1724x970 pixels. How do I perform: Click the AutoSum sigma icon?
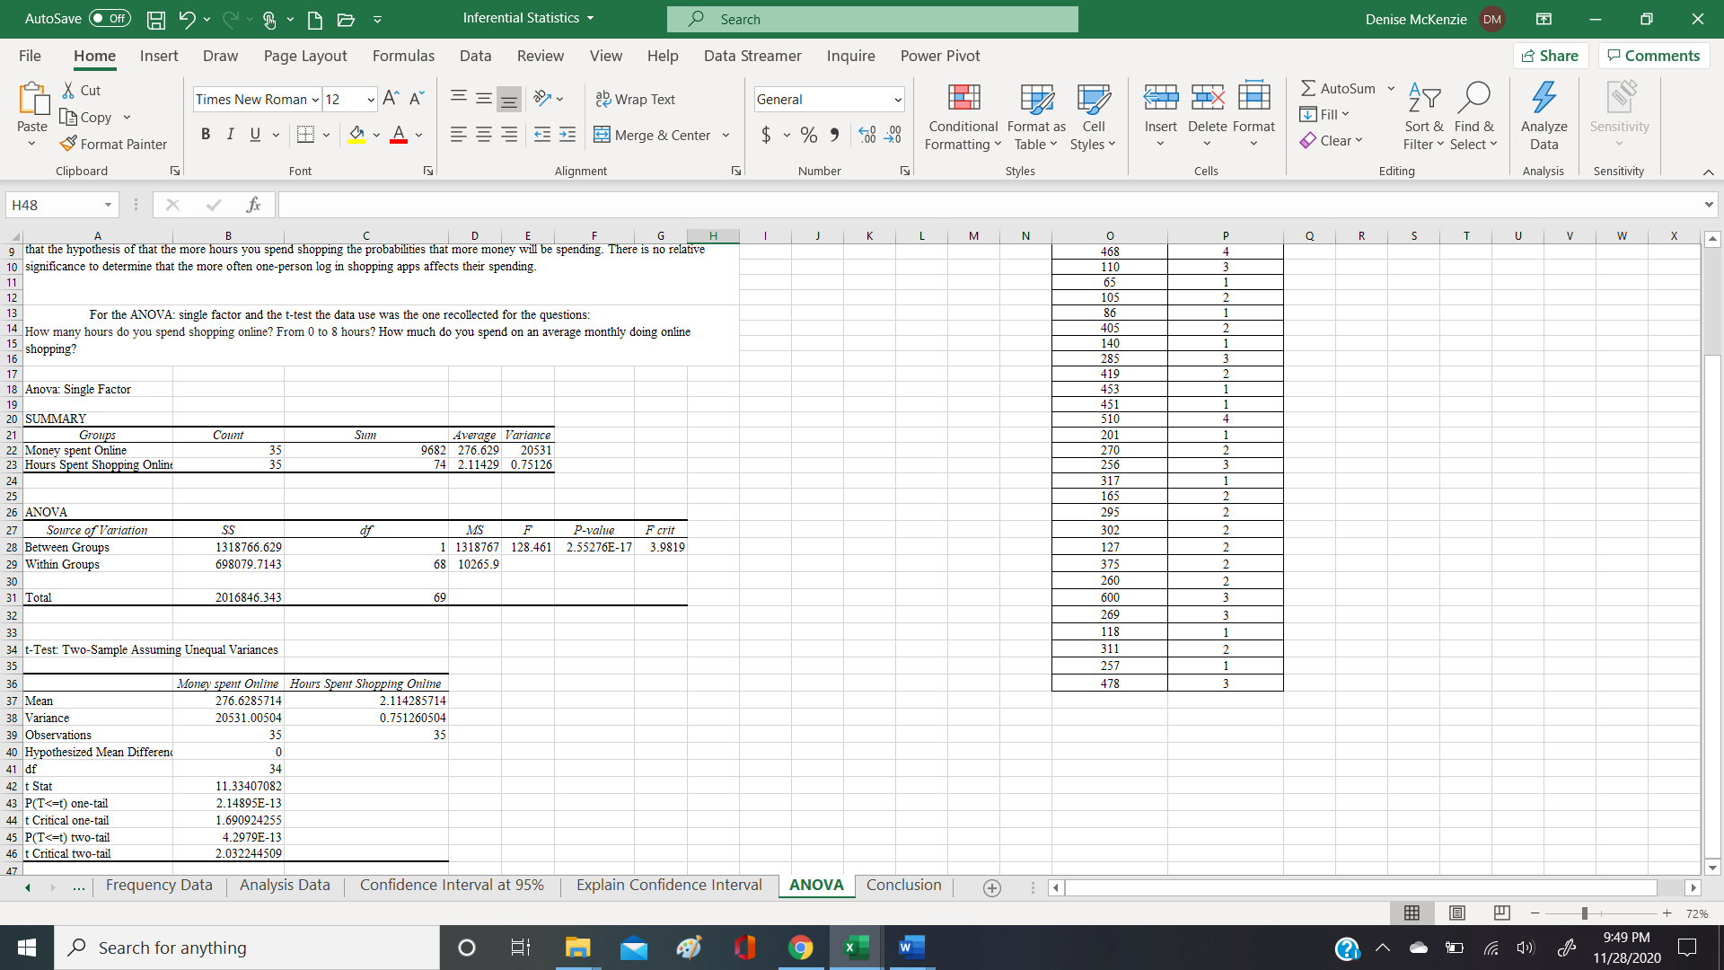click(x=1309, y=88)
